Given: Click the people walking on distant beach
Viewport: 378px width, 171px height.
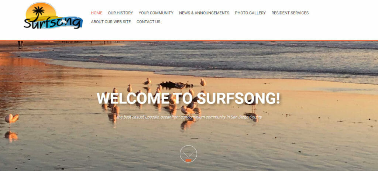Looking at the screenshot, I should (x=21, y=44).
